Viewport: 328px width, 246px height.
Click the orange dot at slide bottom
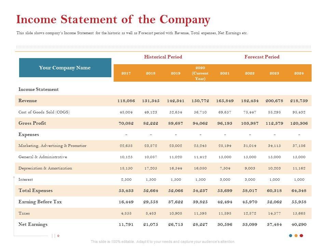296,235
